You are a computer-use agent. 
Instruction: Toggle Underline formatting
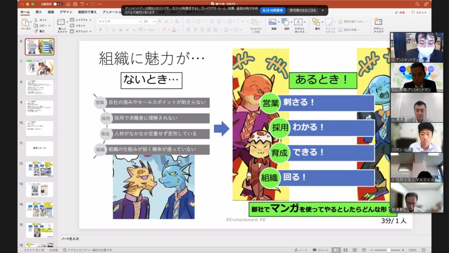[114, 29]
